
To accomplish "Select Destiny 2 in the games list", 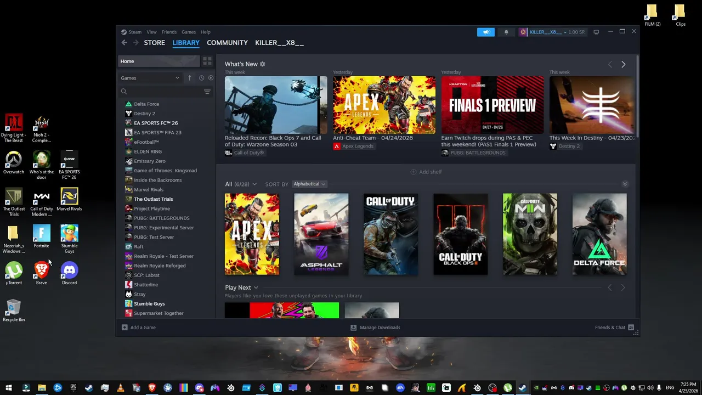I will (144, 114).
